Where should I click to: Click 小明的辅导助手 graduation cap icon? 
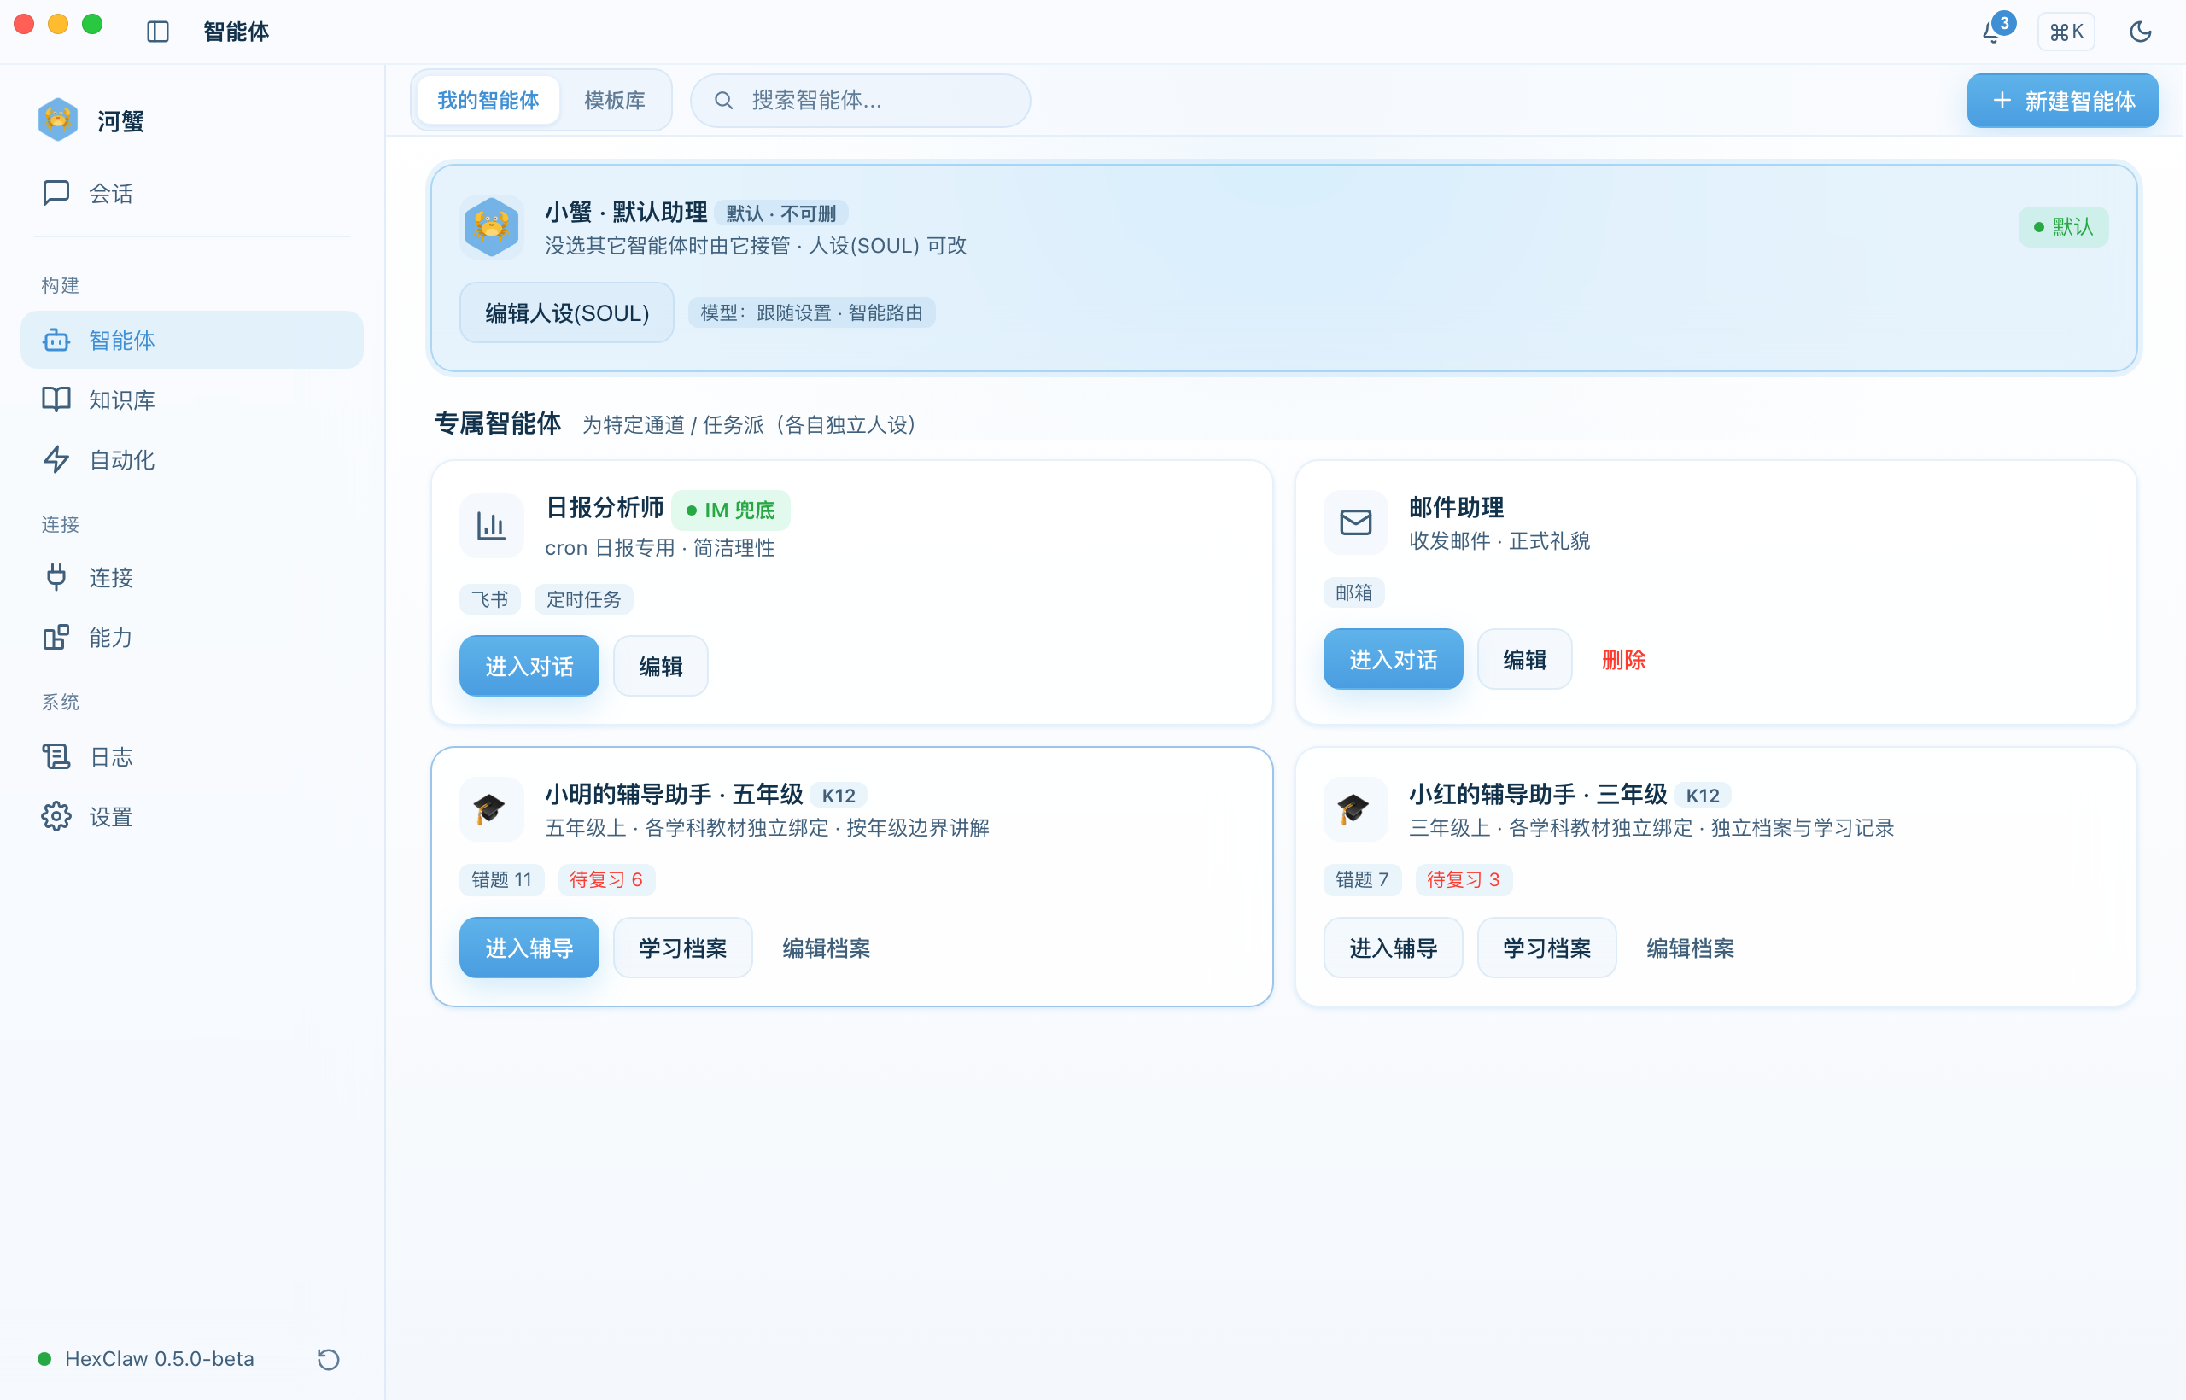point(491,809)
